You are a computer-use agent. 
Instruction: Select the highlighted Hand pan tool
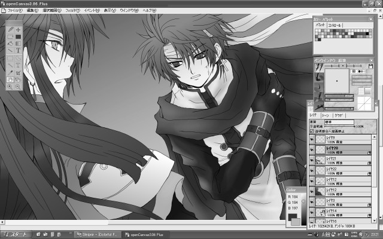10,79
